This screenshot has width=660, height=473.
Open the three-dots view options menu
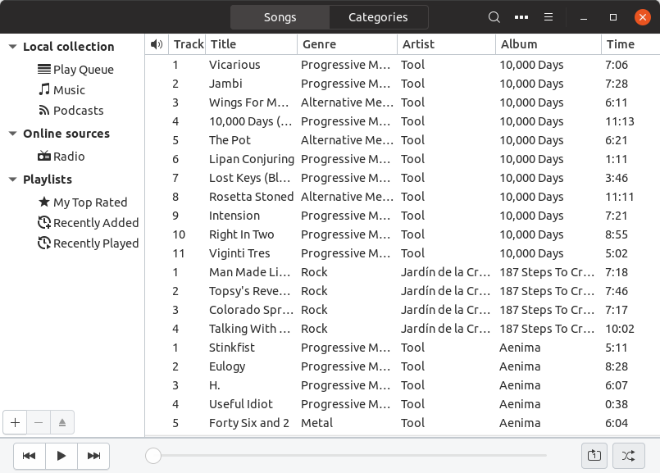(x=521, y=17)
